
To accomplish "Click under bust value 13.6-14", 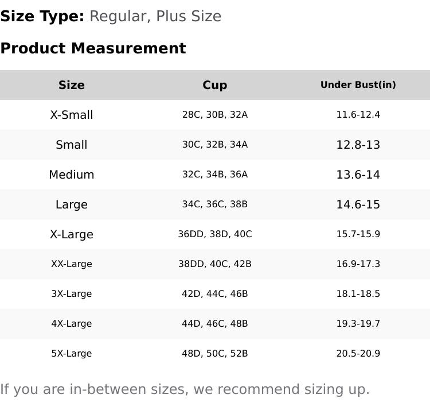I will (x=358, y=175).
